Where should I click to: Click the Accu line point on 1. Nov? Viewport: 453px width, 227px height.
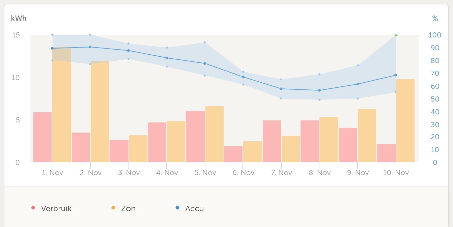click(52, 48)
